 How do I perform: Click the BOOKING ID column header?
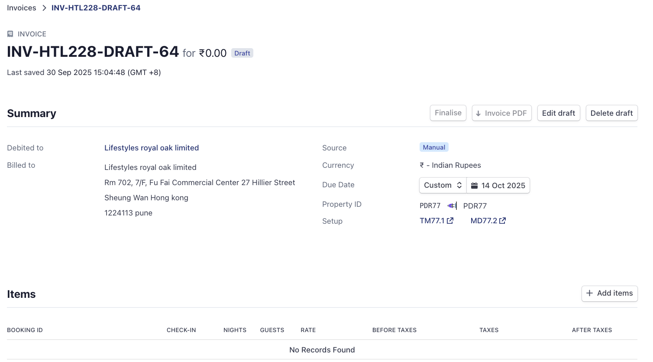[25, 330]
